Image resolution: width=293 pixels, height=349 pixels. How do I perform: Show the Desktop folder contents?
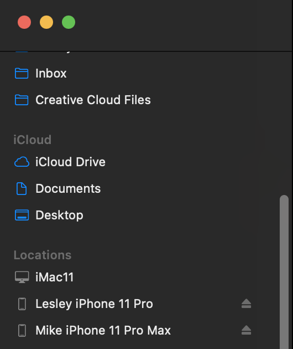59,215
